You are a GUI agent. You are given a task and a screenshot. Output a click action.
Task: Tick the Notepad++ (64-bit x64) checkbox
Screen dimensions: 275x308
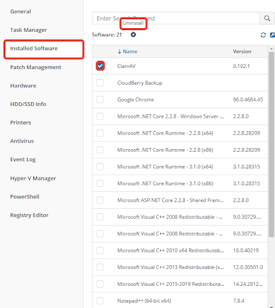tap(100, 301)
